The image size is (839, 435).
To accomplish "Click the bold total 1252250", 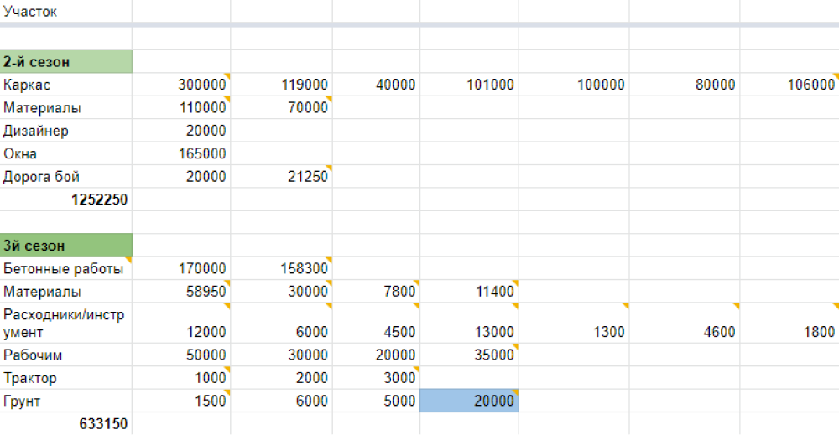I will (x=65, y=199).
